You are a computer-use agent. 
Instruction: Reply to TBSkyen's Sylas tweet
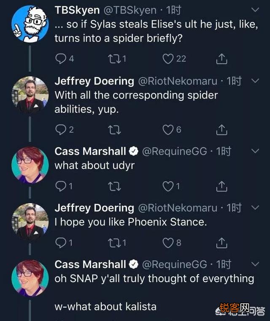[x=61, y=59]
